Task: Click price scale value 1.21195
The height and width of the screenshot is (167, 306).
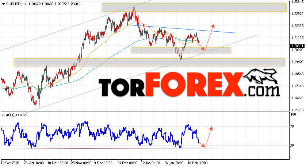Action: [x=298, y=38]
